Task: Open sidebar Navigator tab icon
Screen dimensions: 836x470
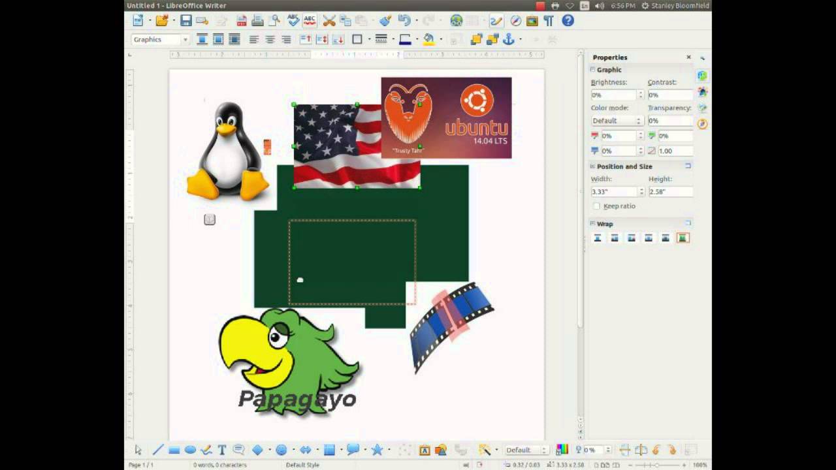Action: (702, 123)
